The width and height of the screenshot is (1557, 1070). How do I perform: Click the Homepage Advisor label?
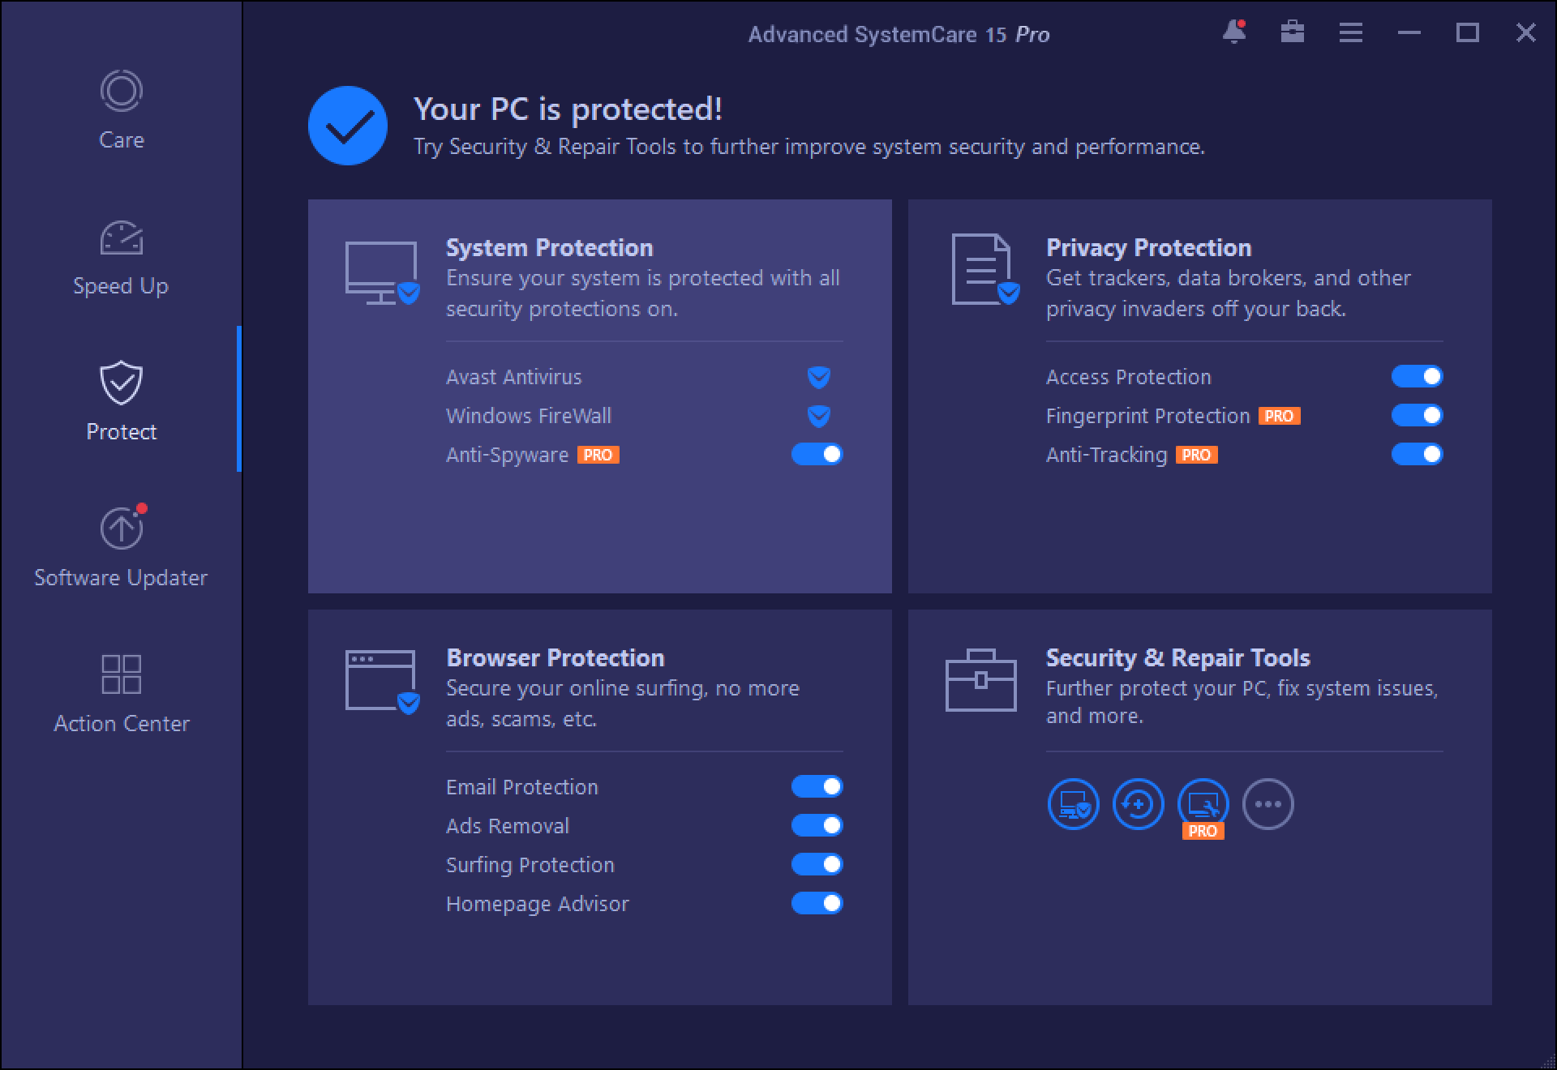[x=538, y=905]
